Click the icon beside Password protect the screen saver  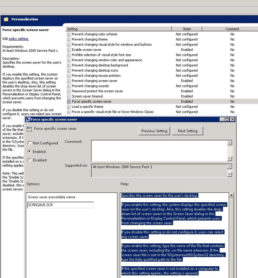click(x=70, y=91)
